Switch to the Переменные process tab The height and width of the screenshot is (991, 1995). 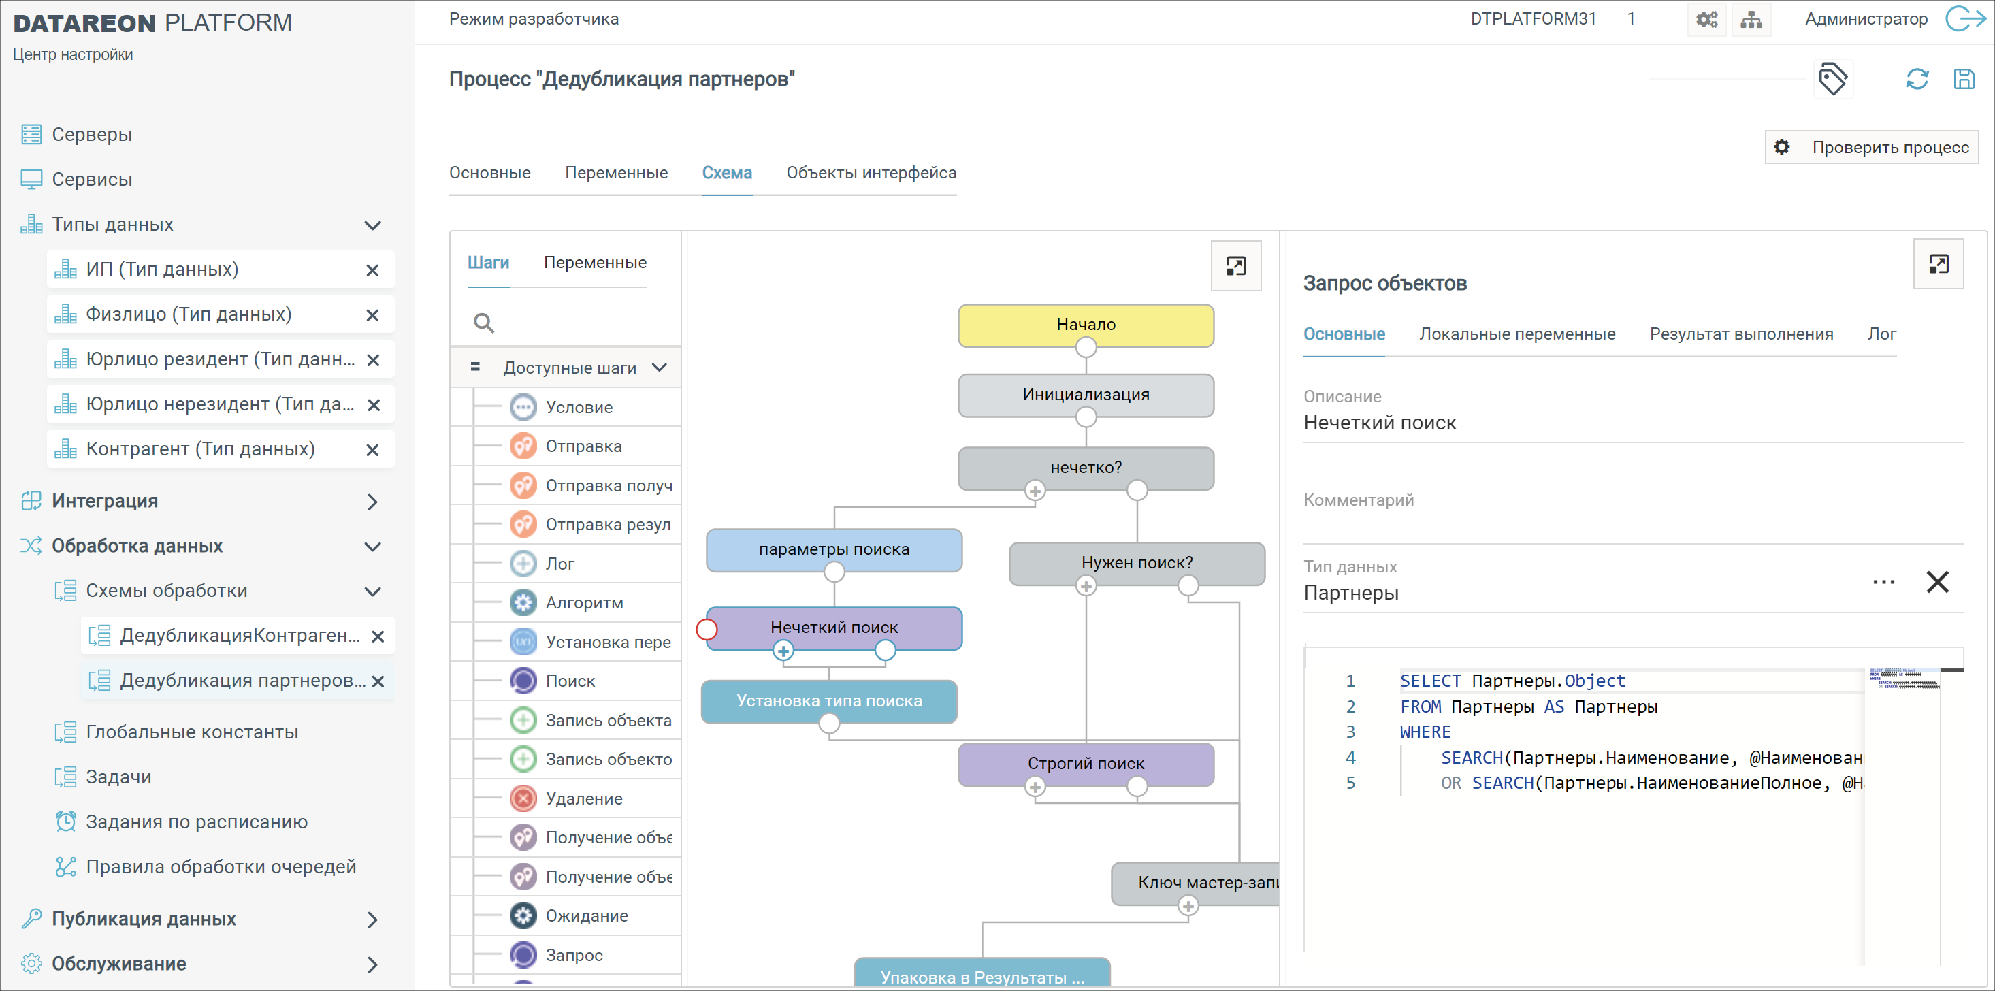point(616,173)
